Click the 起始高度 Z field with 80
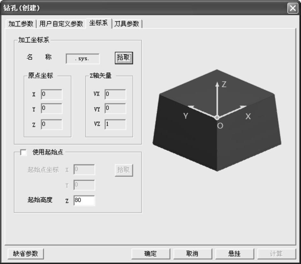Viewport: 301px width, 264px height. [84, 201]
